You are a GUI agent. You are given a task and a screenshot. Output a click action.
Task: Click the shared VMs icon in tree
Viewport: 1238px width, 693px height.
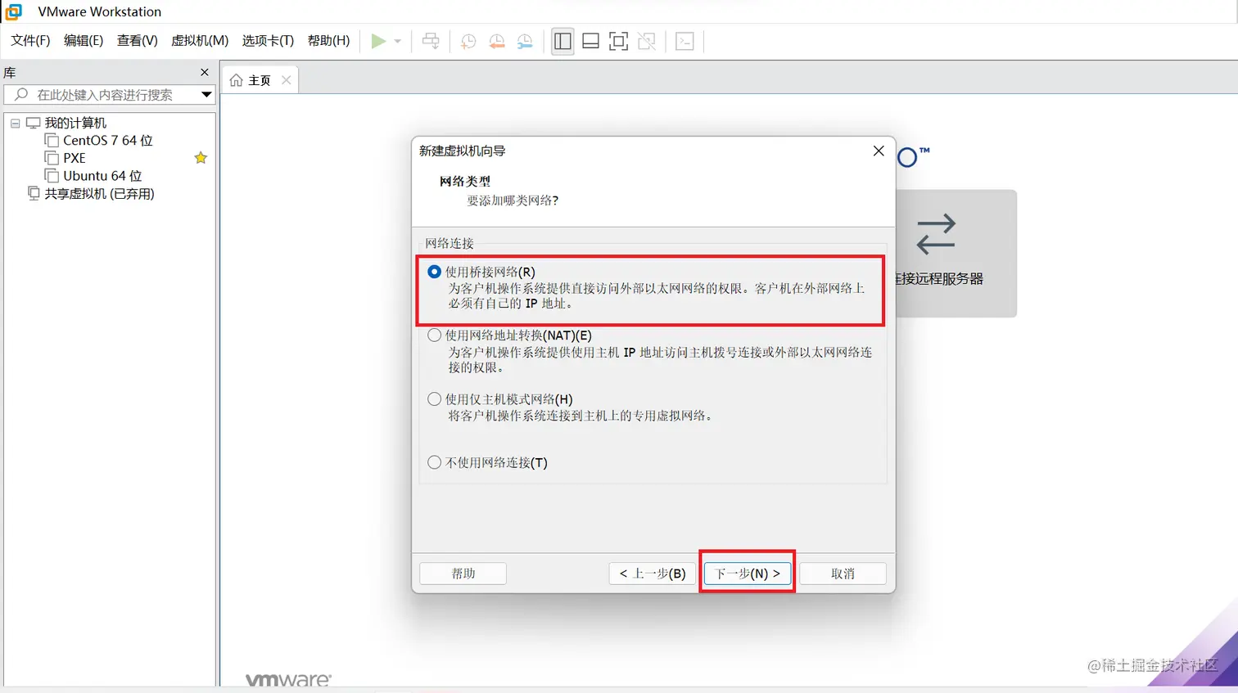pyautogui.click(x=34, y=193)
